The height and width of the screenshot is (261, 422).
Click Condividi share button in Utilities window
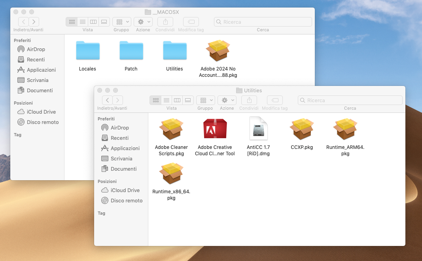[x=249, y=100]
